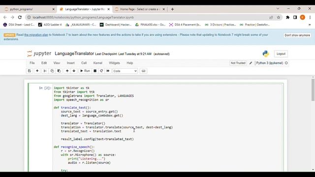Screen dimensions: 315x177
Task: Open the tab search dropdown arrow
Action: [x=278, y=9]
